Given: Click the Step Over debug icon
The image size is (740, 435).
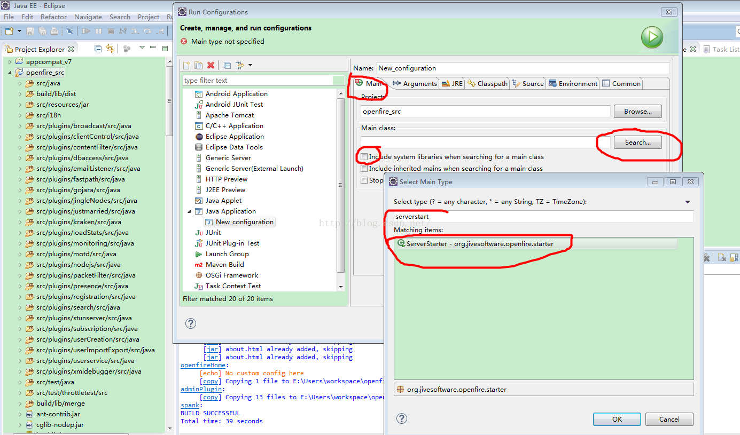Looking at the screenshot, I should pyautogui.click(x=147, y=31).
